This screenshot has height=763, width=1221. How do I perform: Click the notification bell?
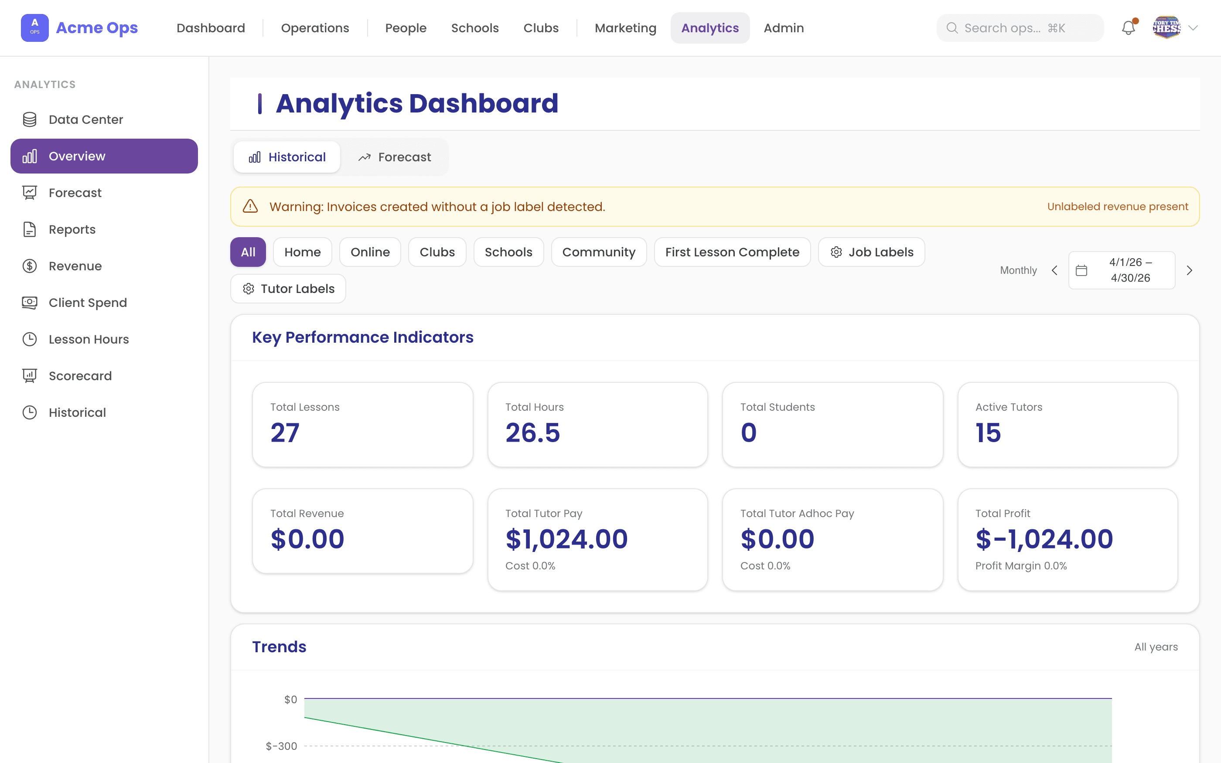tap(1128, 28)
